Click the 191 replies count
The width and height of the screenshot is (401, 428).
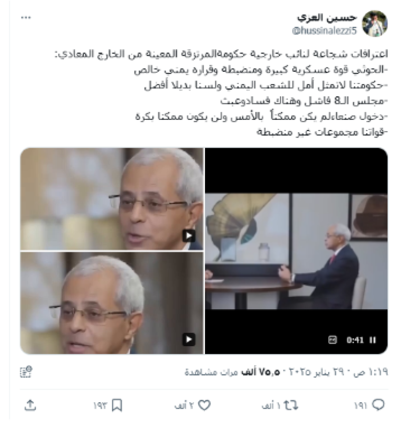(360, 406)
